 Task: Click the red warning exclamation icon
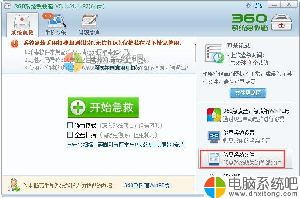tap(15, 44)
